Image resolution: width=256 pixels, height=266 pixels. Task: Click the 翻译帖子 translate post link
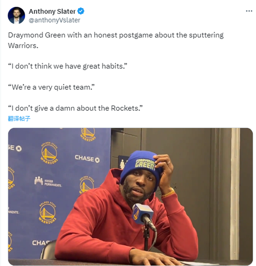click(x=19, y=118)
